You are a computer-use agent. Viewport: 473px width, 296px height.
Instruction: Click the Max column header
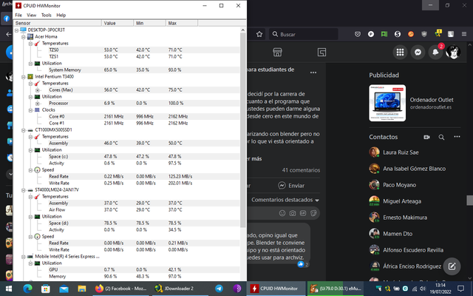[x=182, y=23]
